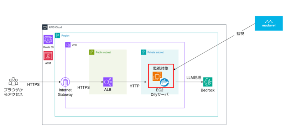Viewport: 285px width, 131px height.
Task: Select the 'Bedrock' text label
Action: click(208, 90)
